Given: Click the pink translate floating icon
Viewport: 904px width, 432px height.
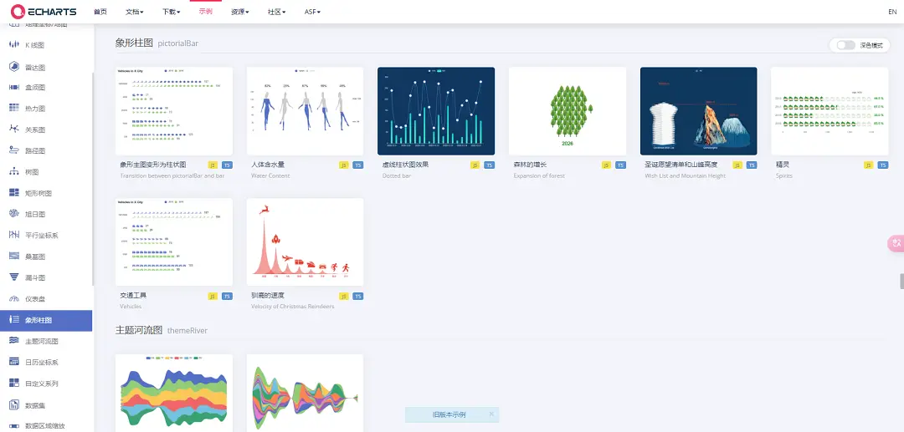Looking at the screenshot, I should 896,243.
